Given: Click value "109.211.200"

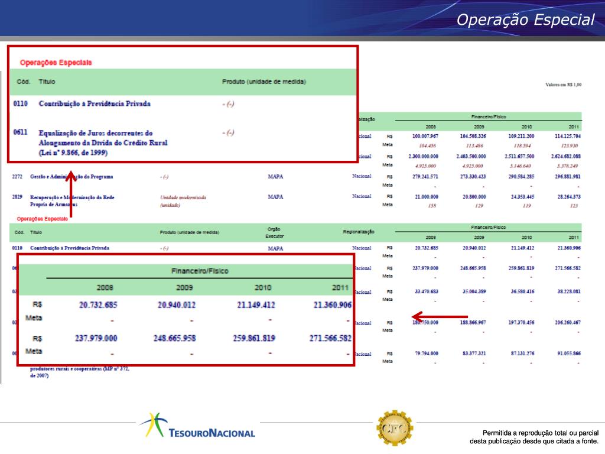Looking at the screenshot, I should tap(521, 137).
